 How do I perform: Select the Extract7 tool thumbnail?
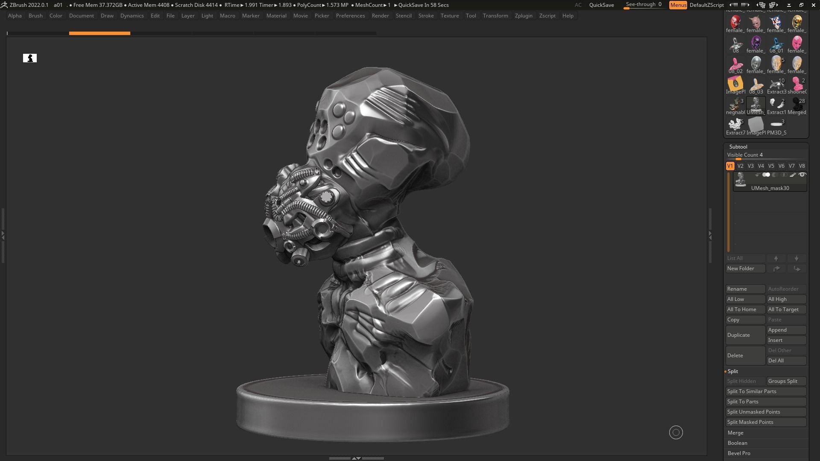735,126
